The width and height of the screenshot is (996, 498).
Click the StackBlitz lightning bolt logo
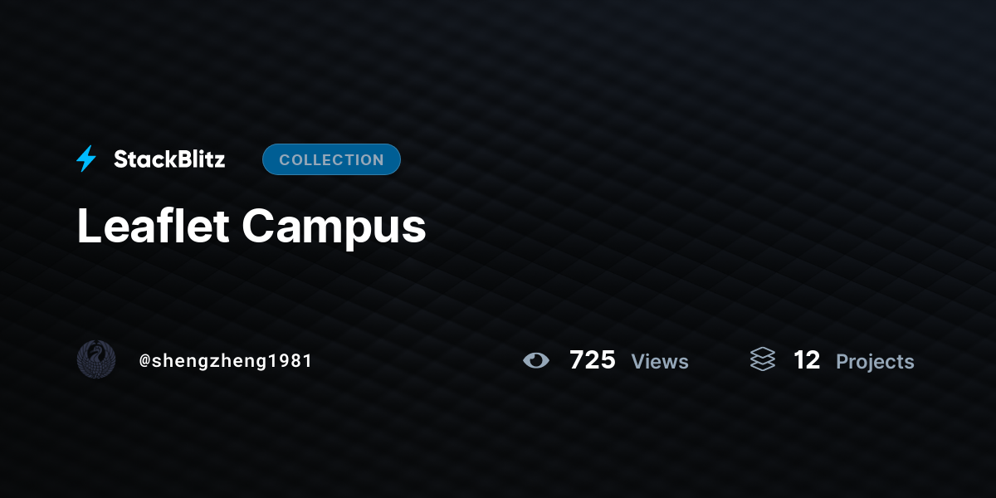tap(86, 159)
